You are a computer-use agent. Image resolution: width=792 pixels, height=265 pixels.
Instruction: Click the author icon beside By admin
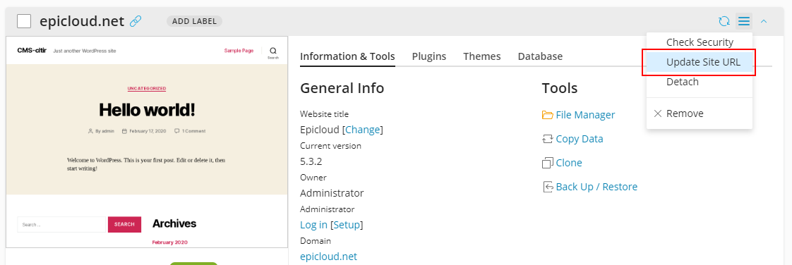point(90,130)
